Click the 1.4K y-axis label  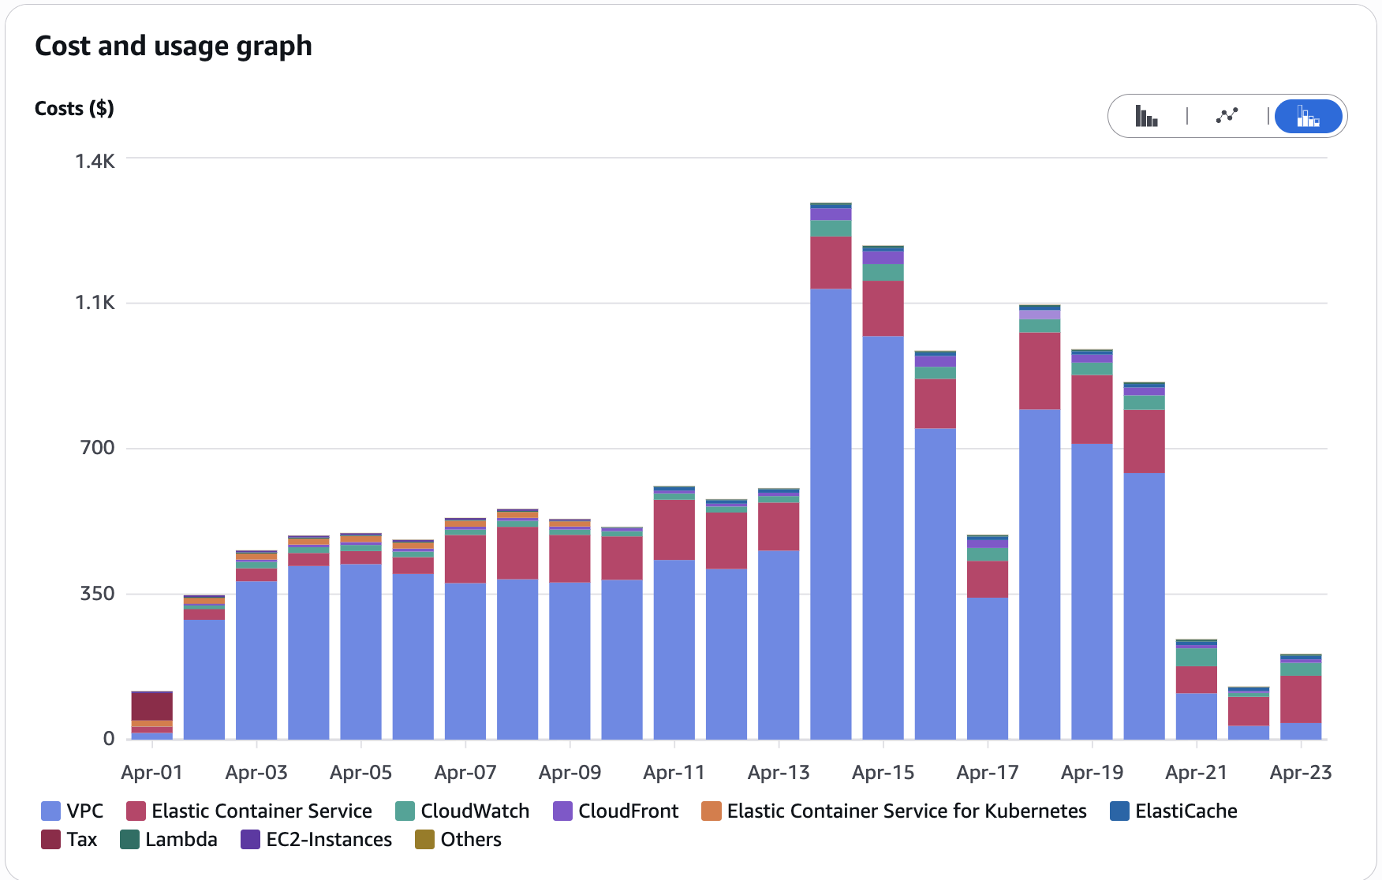(95, 161)
